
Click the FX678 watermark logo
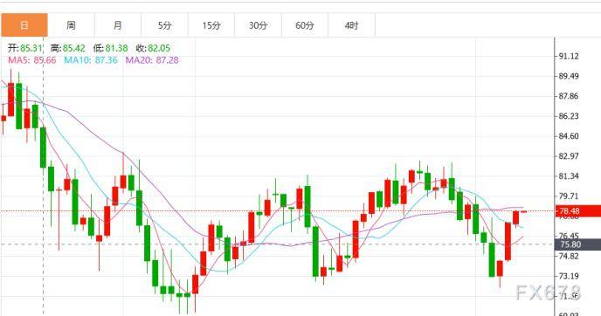point(549,292)
